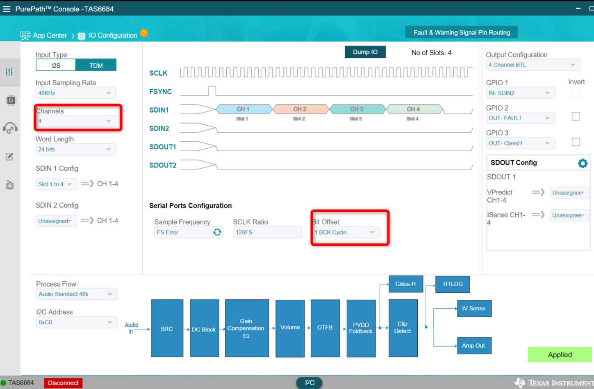Open Fault & Warning Signal Pin Routing
Image resolution: width=594 pixels, height=389 pixels.
tap(462, 32)
